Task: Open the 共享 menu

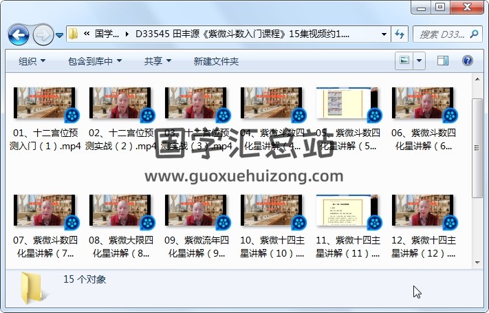Action: [x=157, y=61]
